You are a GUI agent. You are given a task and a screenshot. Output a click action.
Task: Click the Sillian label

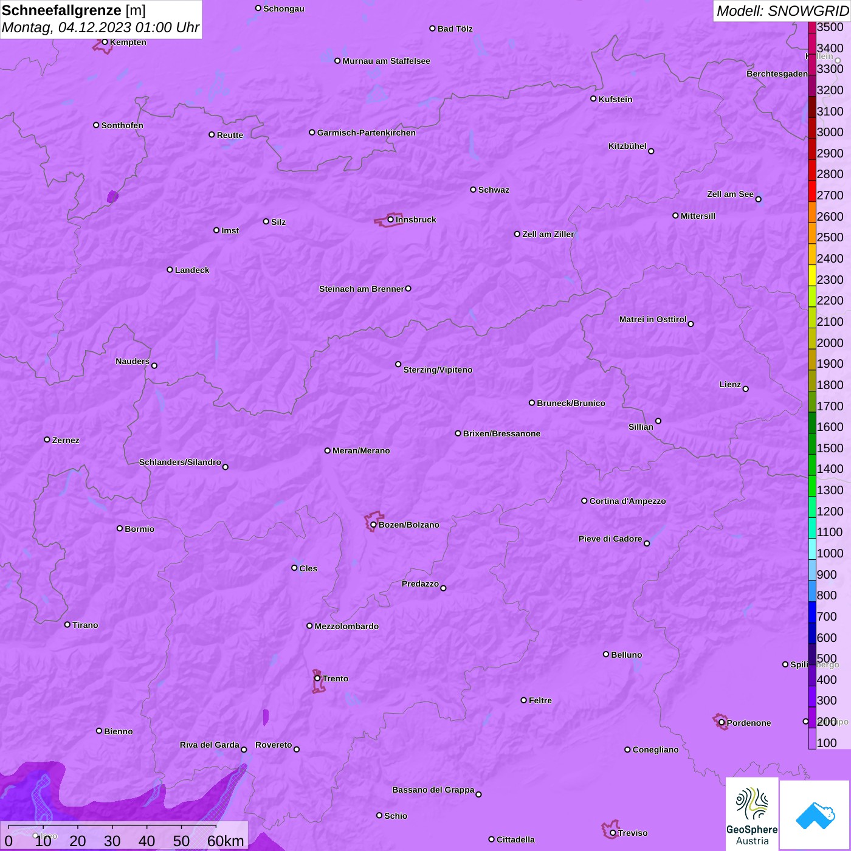tap(641, 427)
